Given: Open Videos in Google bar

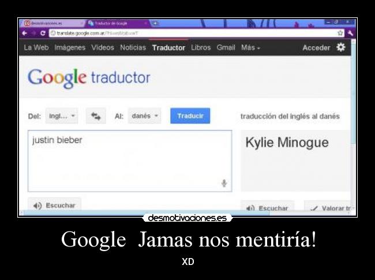Looking at the screenshot, I should click(x=103, y=47).
